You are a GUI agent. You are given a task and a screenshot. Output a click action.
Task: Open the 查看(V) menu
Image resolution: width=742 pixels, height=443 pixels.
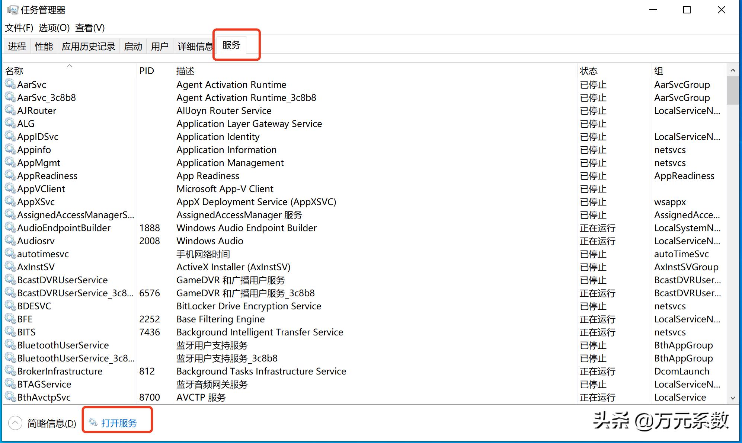89,28
